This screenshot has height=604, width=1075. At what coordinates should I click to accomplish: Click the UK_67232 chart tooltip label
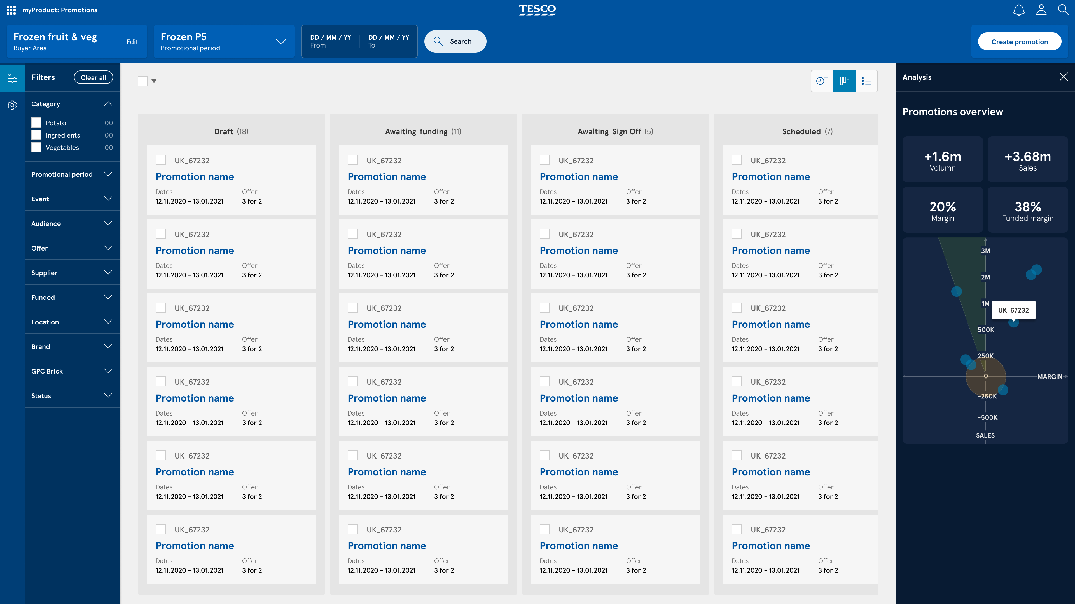click(x=1013, y=310)
